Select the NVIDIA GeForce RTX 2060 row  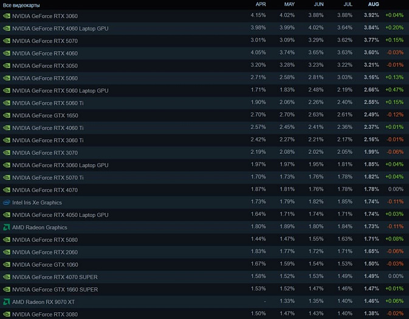pos(204,252)
